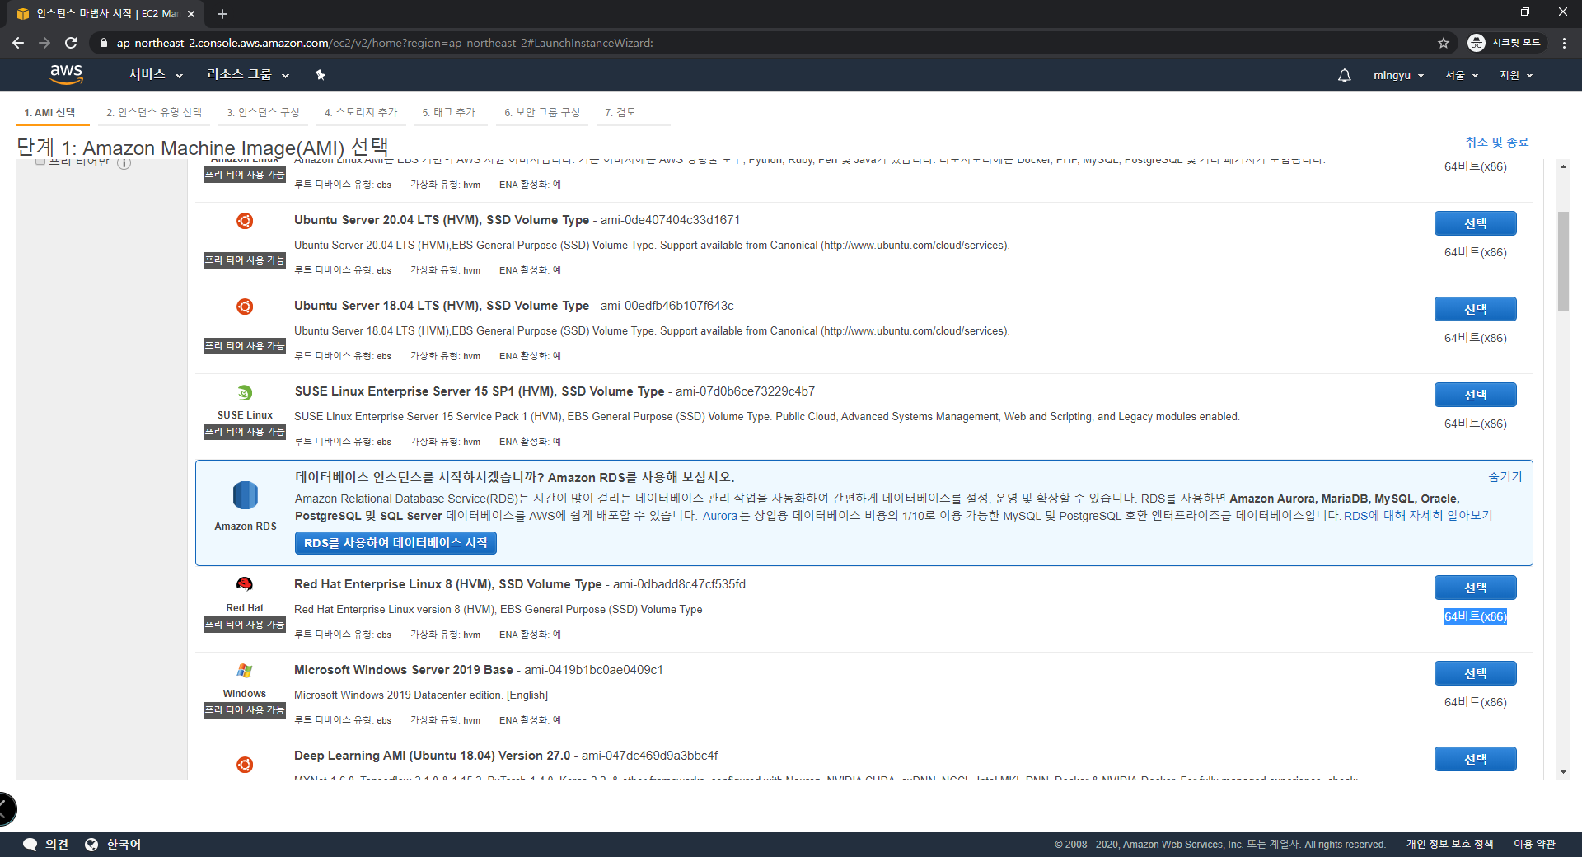Image resolution: width=1582 pixels, height=857 pixels.
Task: Go back with the browser back arrow
Action: click(18, 43)
